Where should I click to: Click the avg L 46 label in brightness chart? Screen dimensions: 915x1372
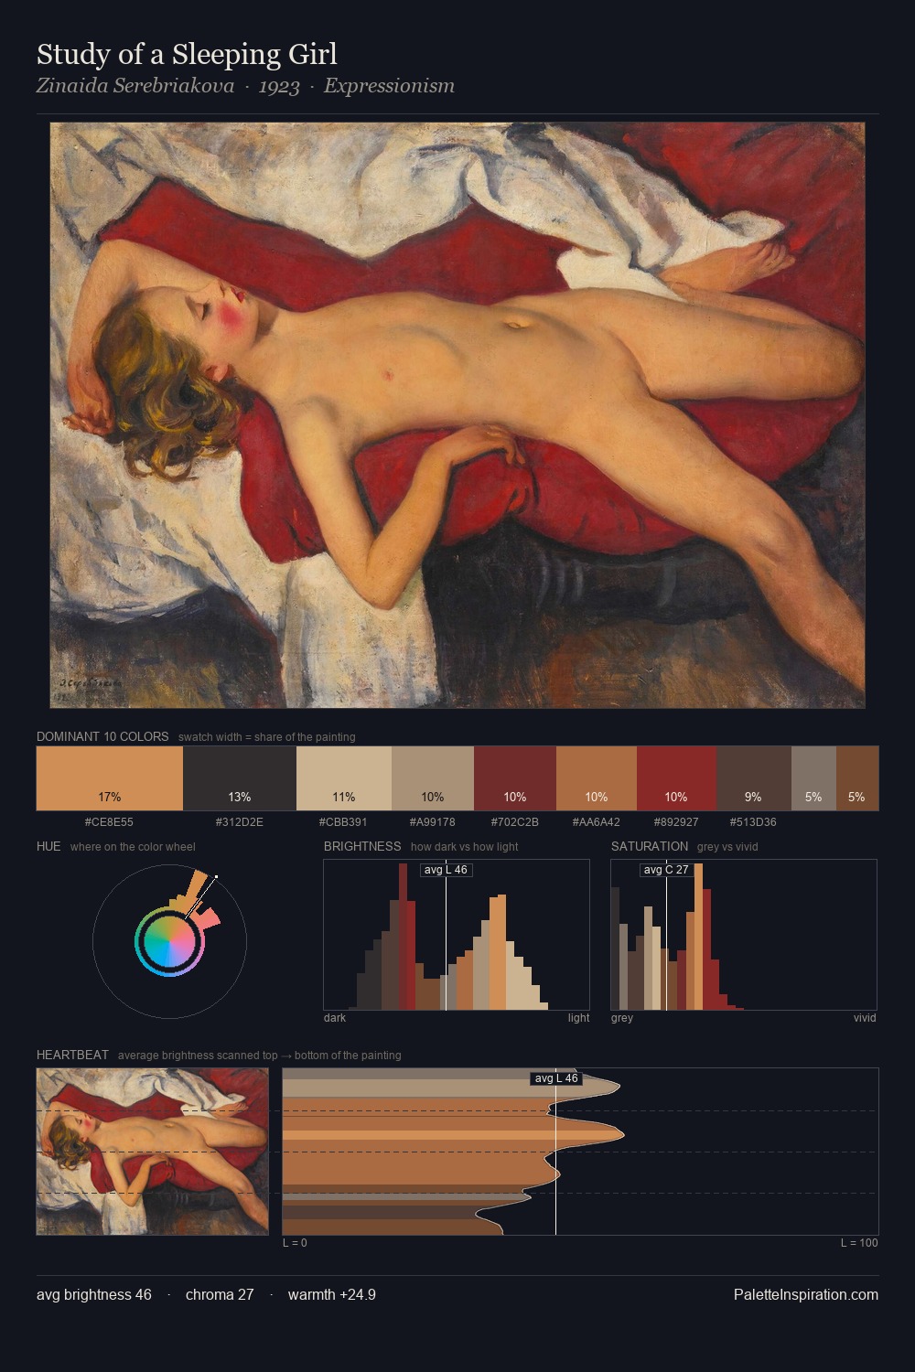coord(446,870)
